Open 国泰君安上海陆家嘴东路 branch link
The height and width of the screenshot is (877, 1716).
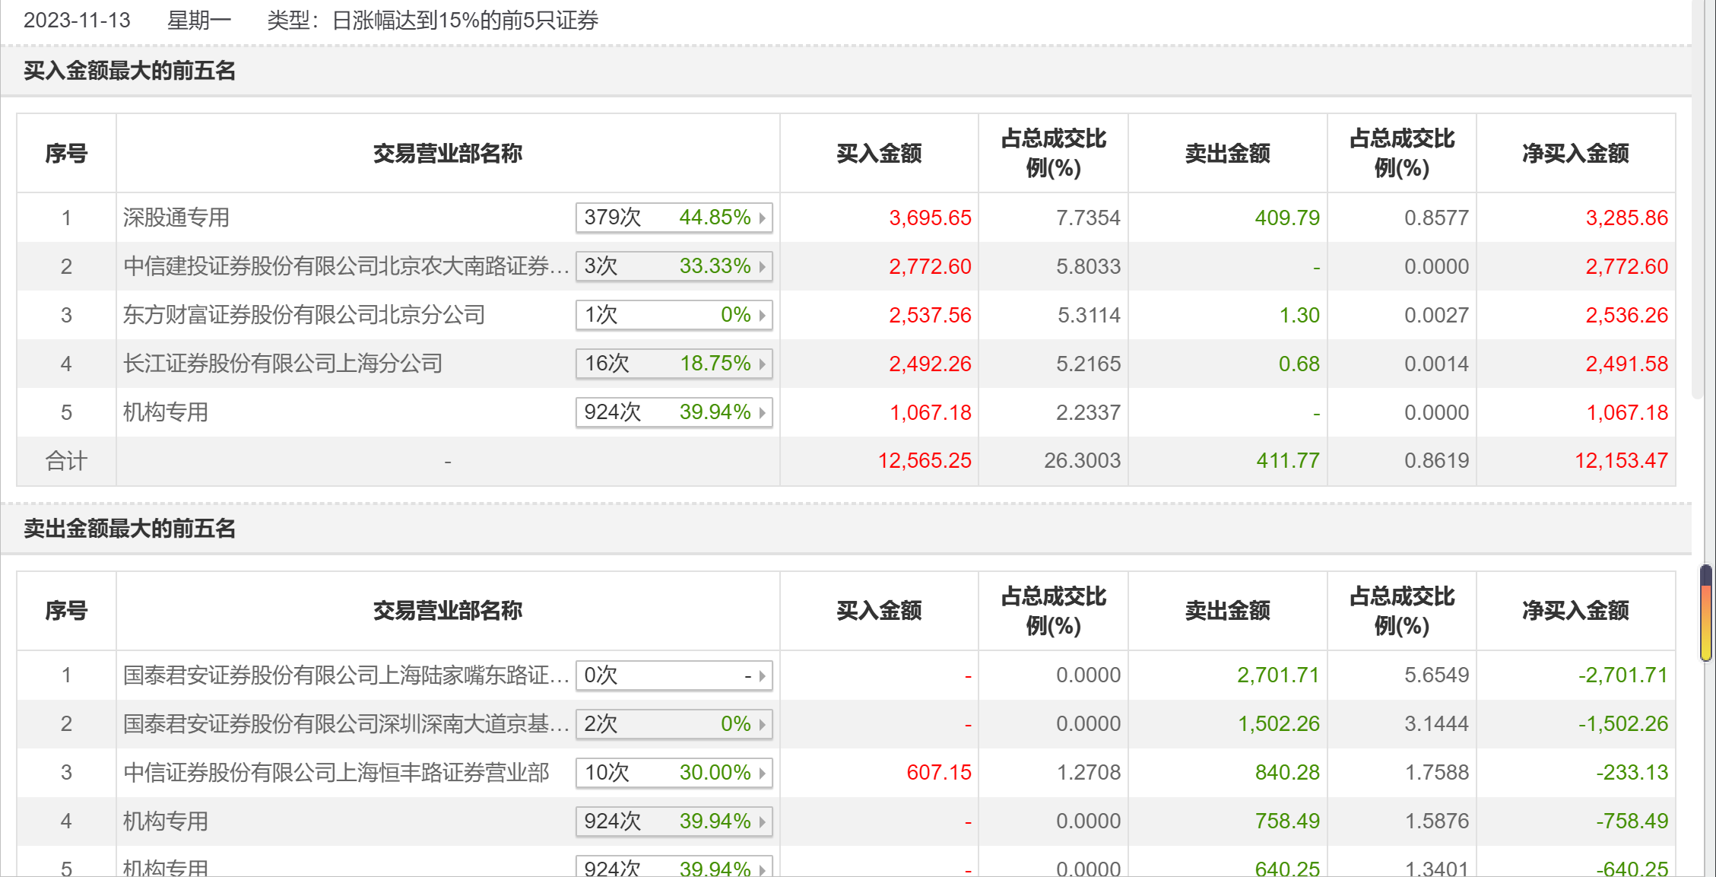(346, 675)
